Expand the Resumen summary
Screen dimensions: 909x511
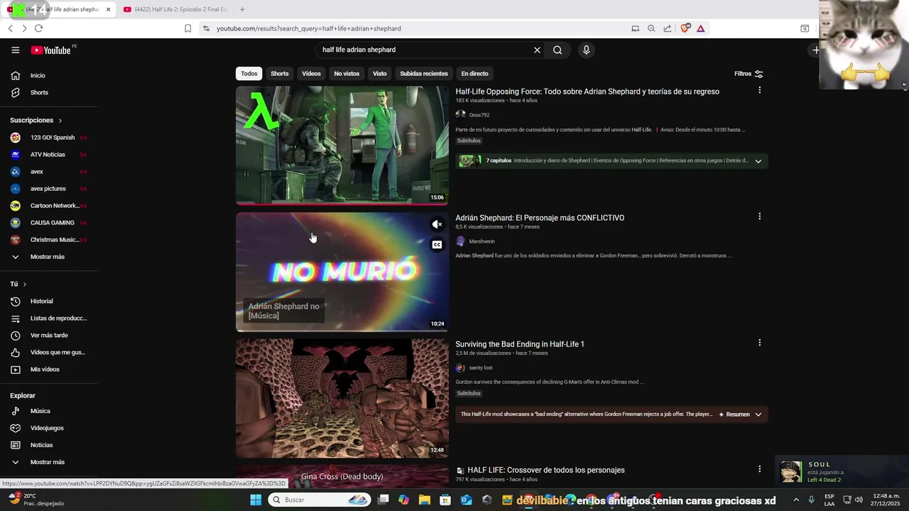point(740,414)
